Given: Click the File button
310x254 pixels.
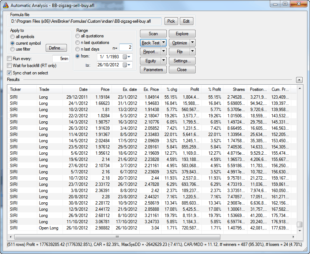Looking at the screenshot, I should [179, 52].
